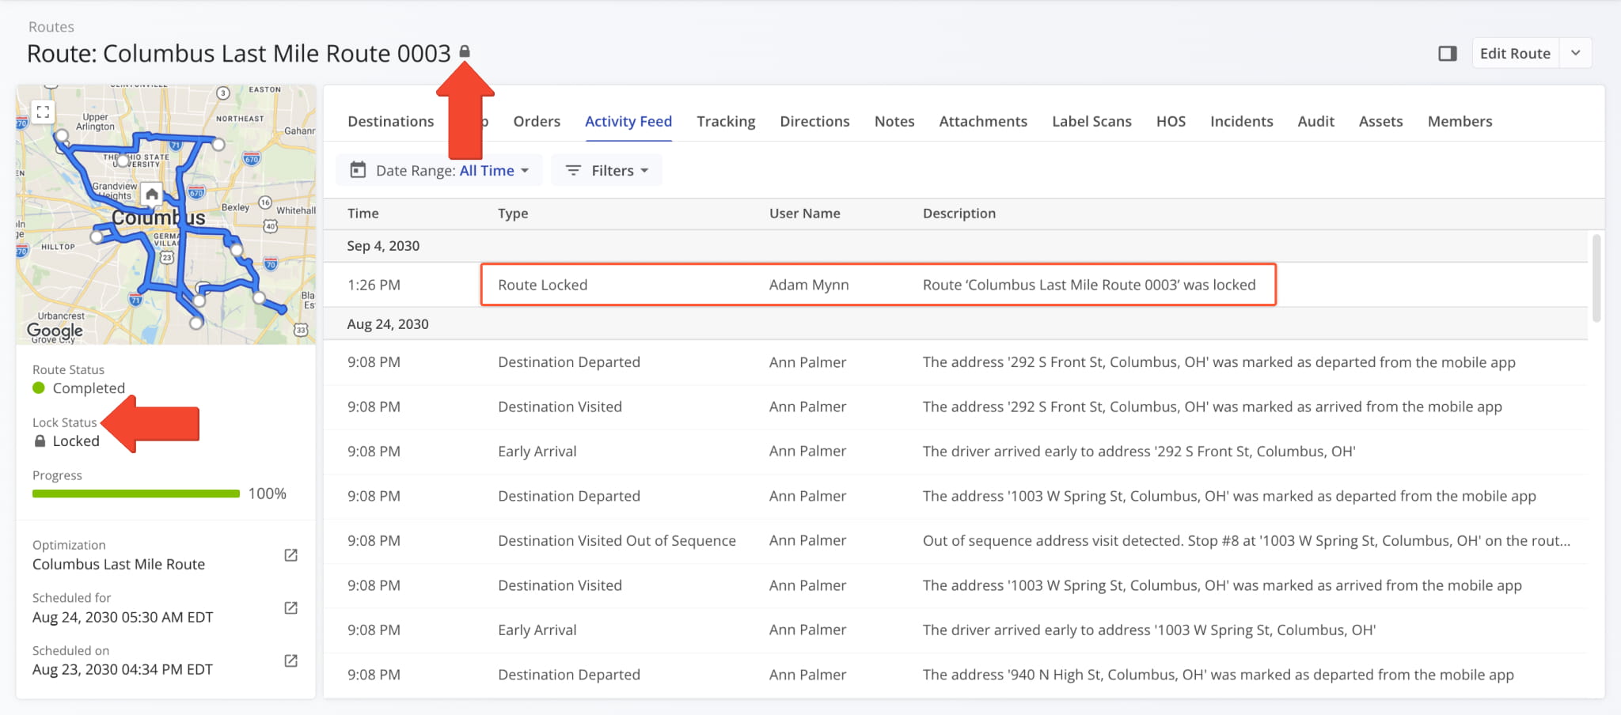1621x715 pixels.
Task: Click the Description column header
Action: click(959, 214)
